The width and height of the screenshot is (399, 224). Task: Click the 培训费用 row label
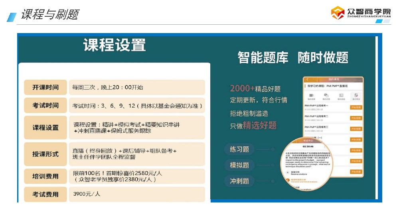pyautogui.click(x=45, y=176)
